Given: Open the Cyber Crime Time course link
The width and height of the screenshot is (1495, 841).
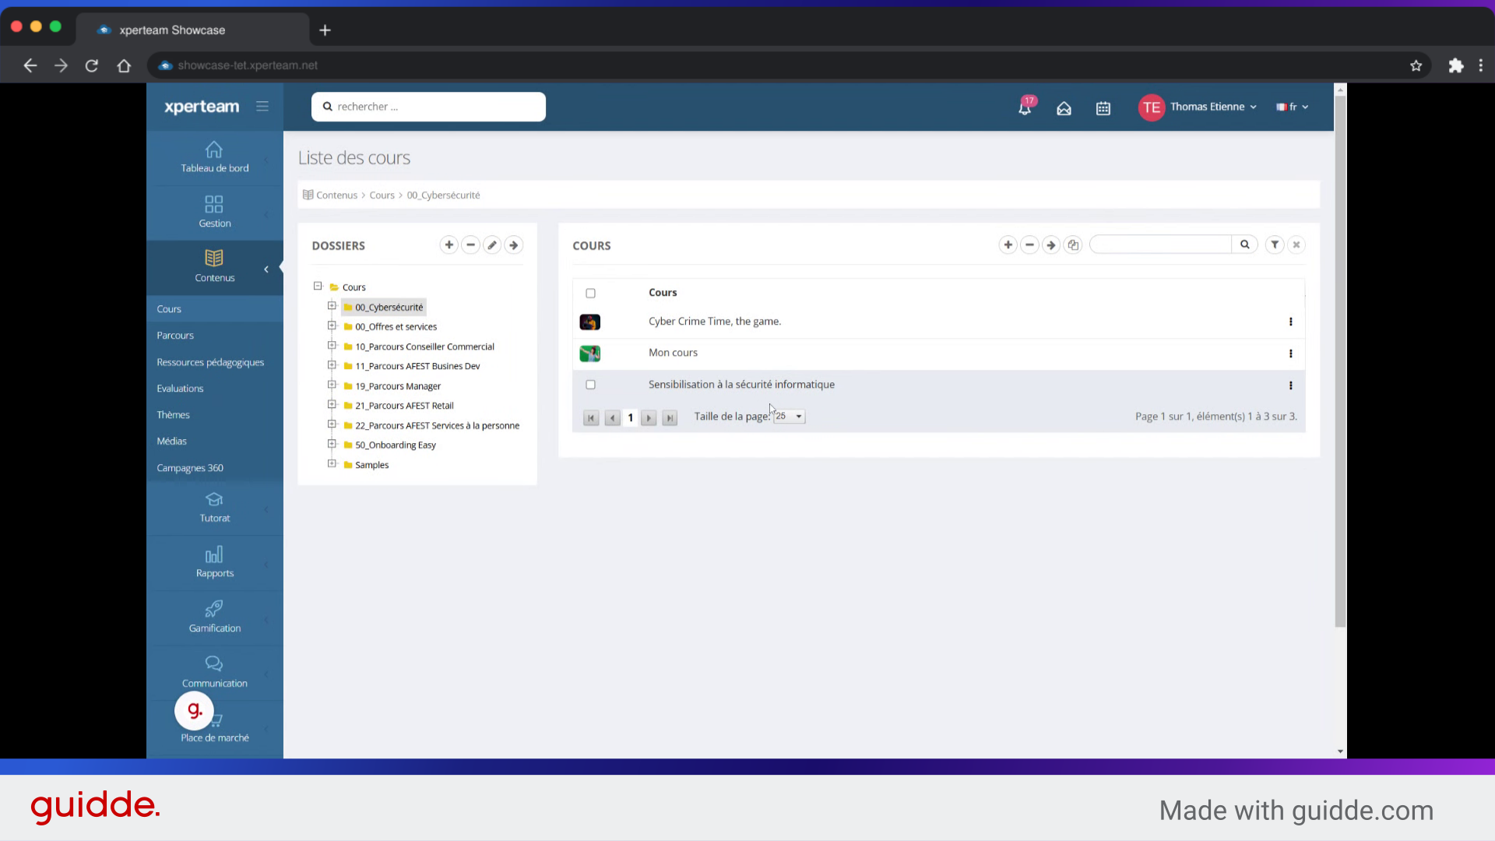Looking at the screenshot, I should [714, 322].
